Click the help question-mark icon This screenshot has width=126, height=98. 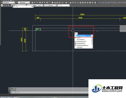pos(95,3)
